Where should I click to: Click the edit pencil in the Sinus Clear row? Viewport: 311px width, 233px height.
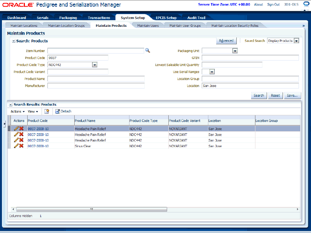pyautogui.click(x=16, y=146)
